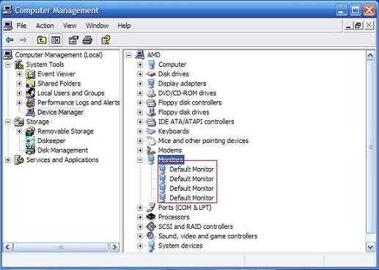Click the left pane scroll right arrow
379x270 pixels.
pos(114,247)
